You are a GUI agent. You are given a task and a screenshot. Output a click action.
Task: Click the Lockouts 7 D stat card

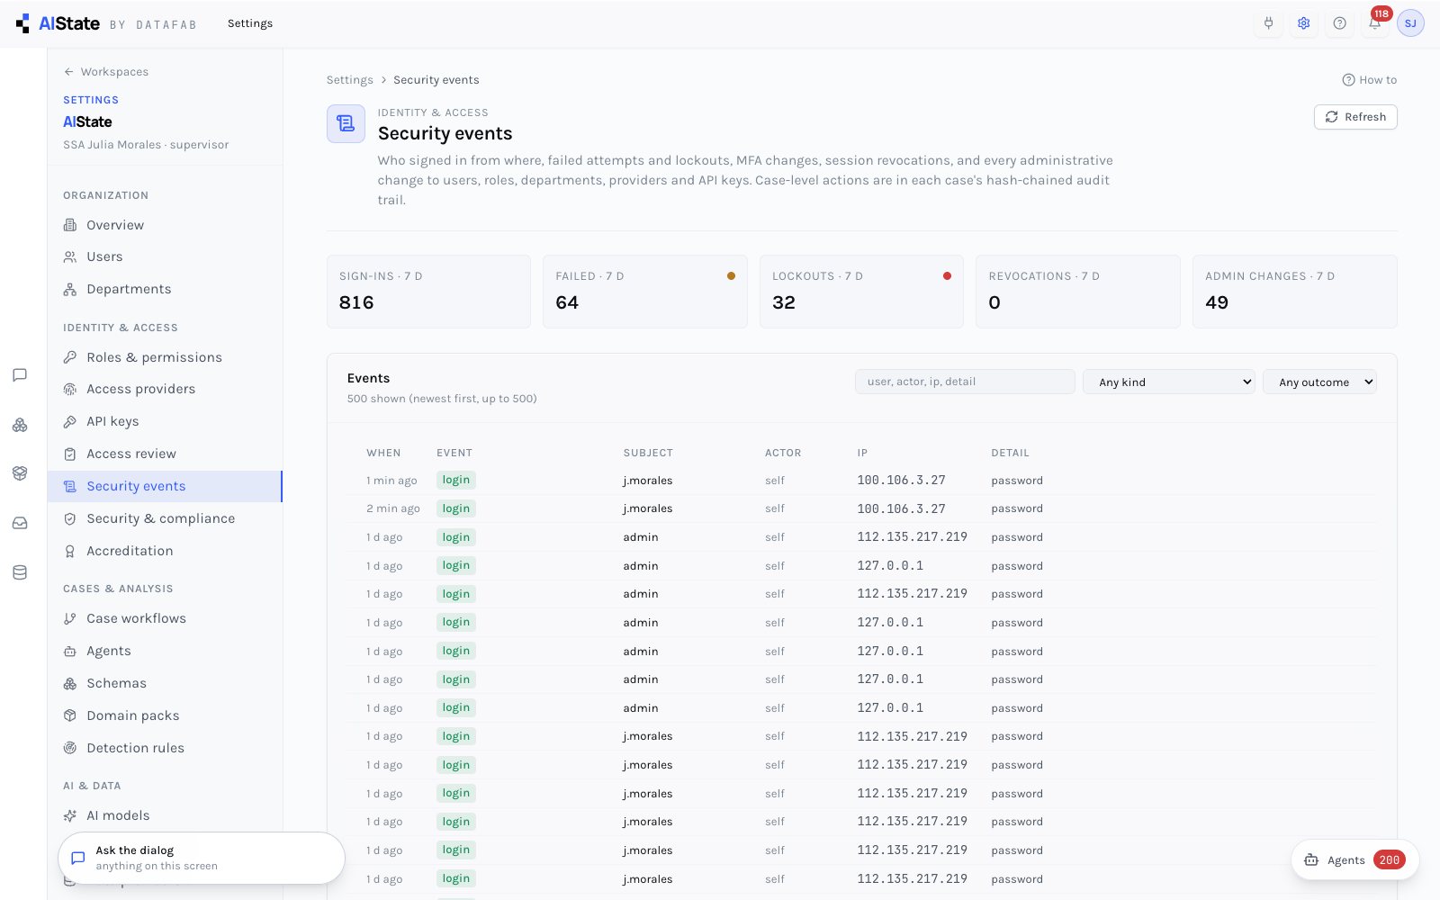pos(861,292)
